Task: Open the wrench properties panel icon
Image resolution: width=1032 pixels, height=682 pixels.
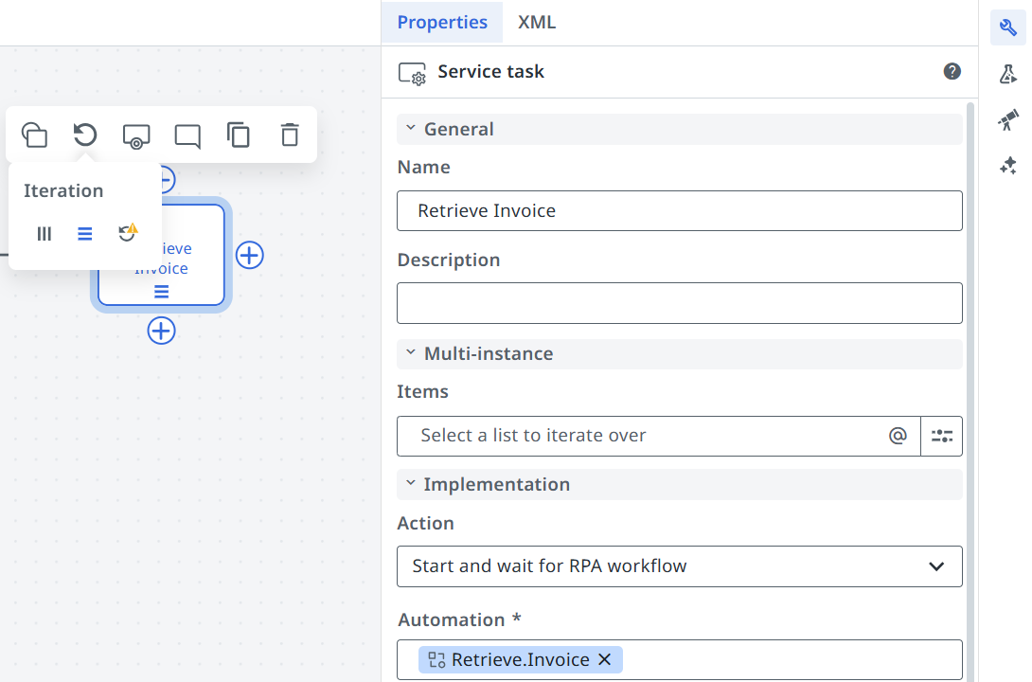Action: [1007, 27]
